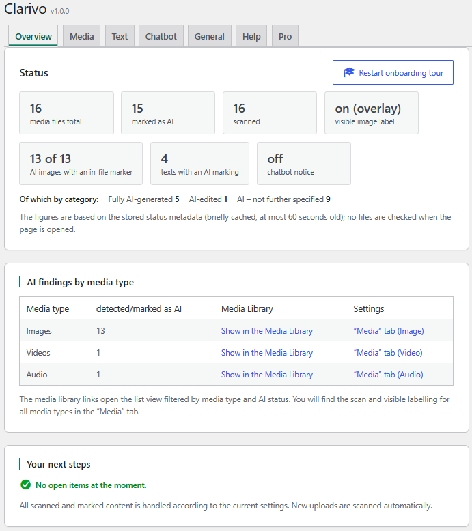472x531 pixels.
Task: Click "Fully AI-generated 5" category text
Action: pos(143,199)
